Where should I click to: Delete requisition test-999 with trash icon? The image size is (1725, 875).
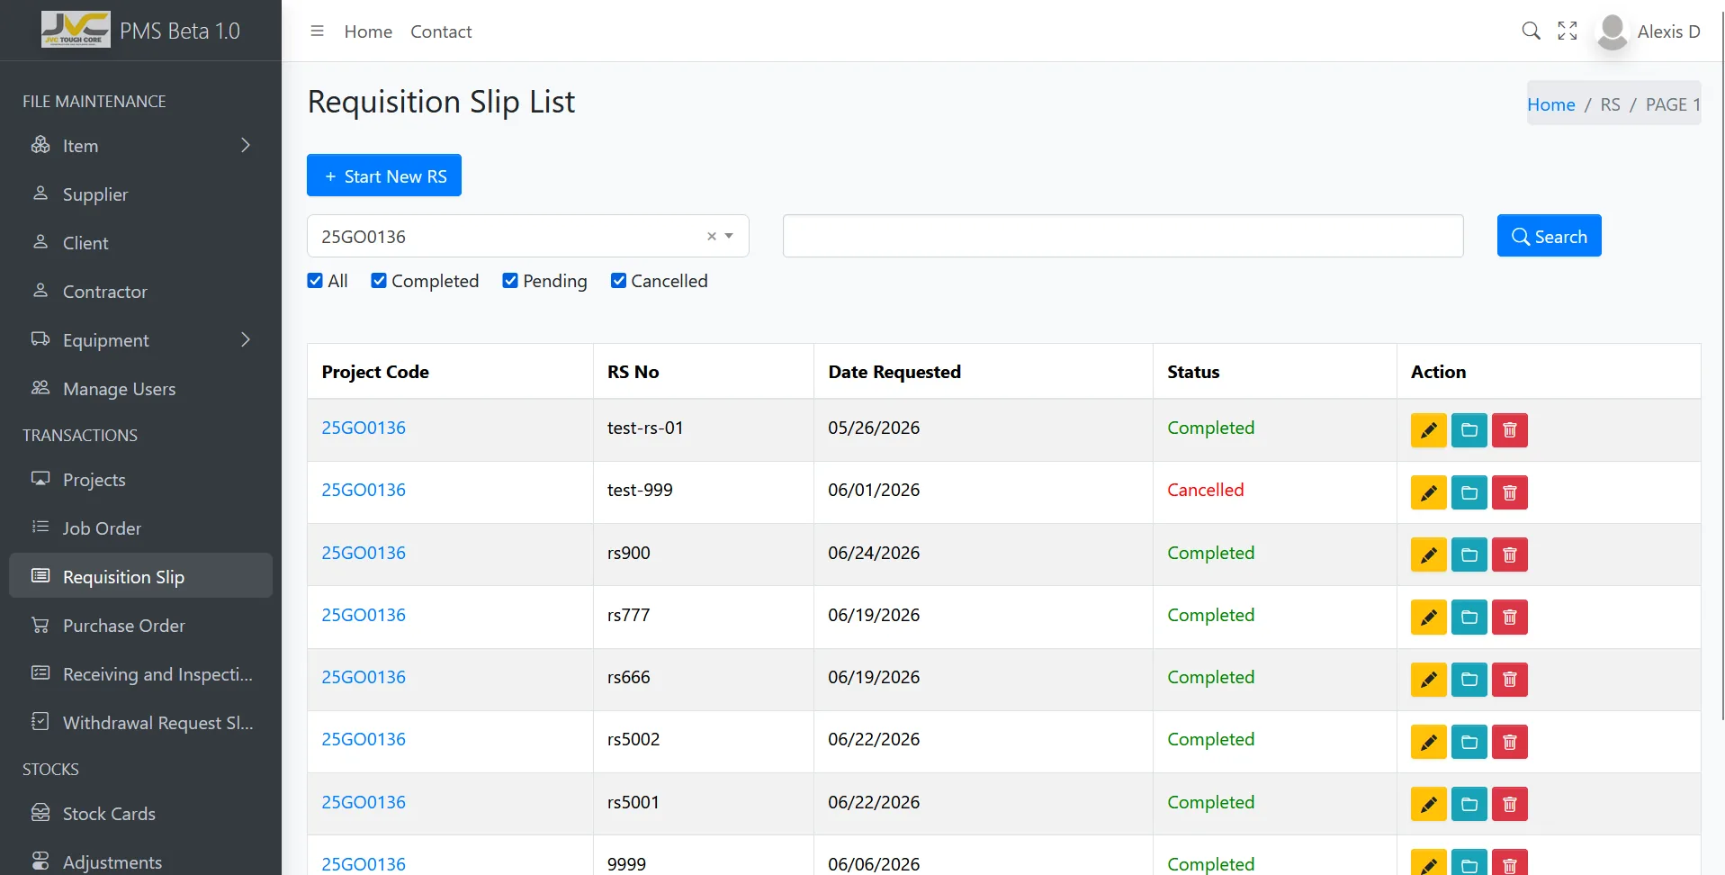pyautogui.click(x=1510, y=492)
